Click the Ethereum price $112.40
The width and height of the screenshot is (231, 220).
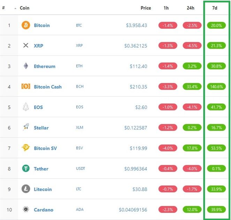point(138,66)
